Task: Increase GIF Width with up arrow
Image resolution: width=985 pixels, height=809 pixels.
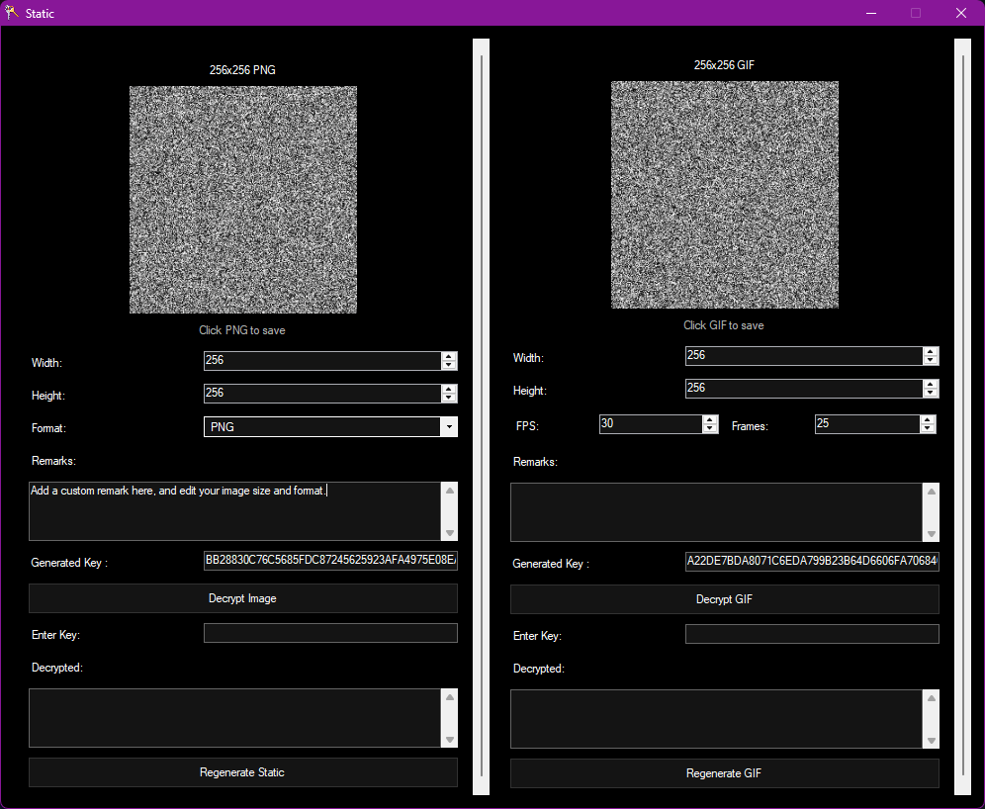Action: click(x=931, y=351)
